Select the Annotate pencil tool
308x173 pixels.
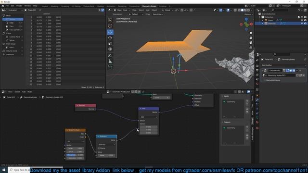(110, 56)
